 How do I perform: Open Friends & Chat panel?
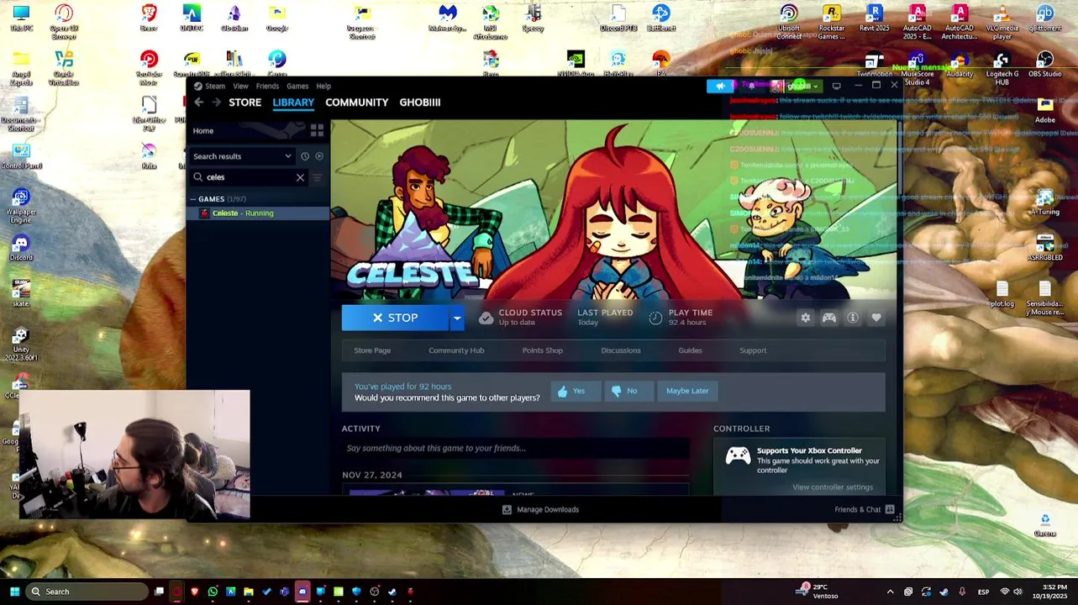(x=865, y=509)
